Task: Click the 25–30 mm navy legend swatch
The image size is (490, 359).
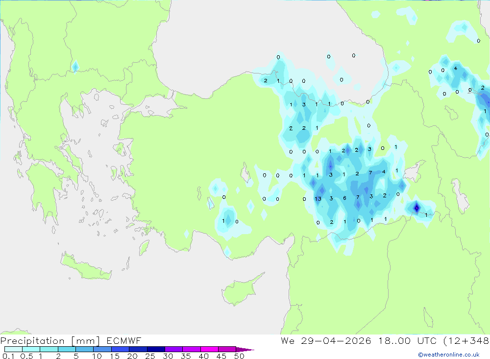Action: coord(156,349)
